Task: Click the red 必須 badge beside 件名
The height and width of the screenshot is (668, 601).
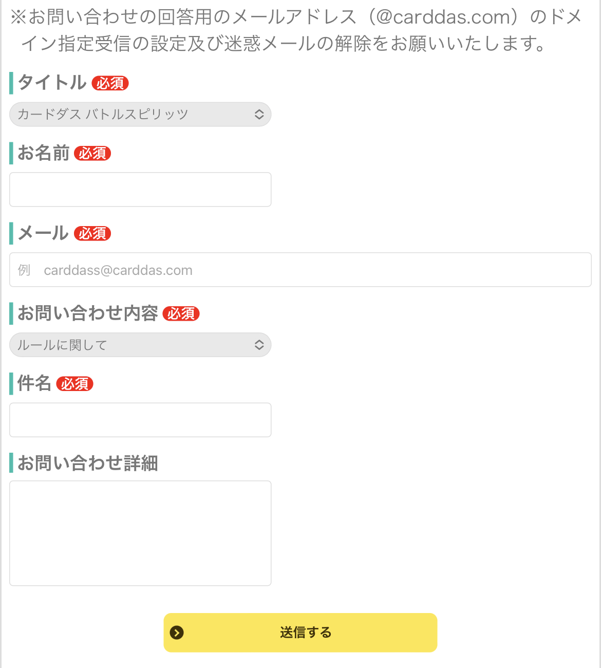Action: [x=74, y=384]
